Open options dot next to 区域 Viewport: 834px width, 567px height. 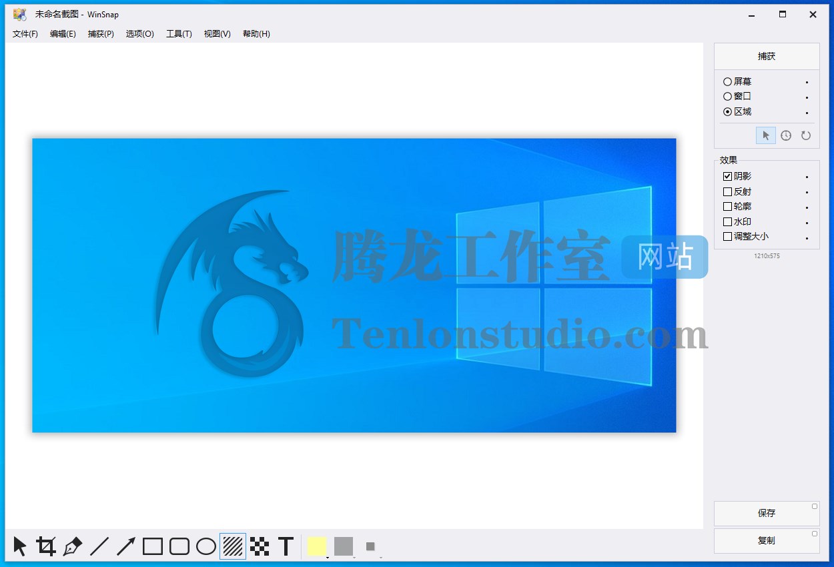coord(807,113)
